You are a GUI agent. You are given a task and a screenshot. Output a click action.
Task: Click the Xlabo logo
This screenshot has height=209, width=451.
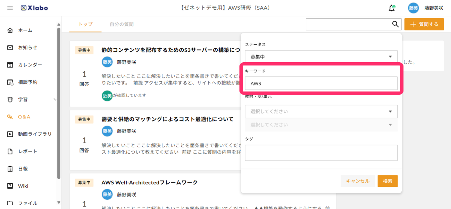34,8
